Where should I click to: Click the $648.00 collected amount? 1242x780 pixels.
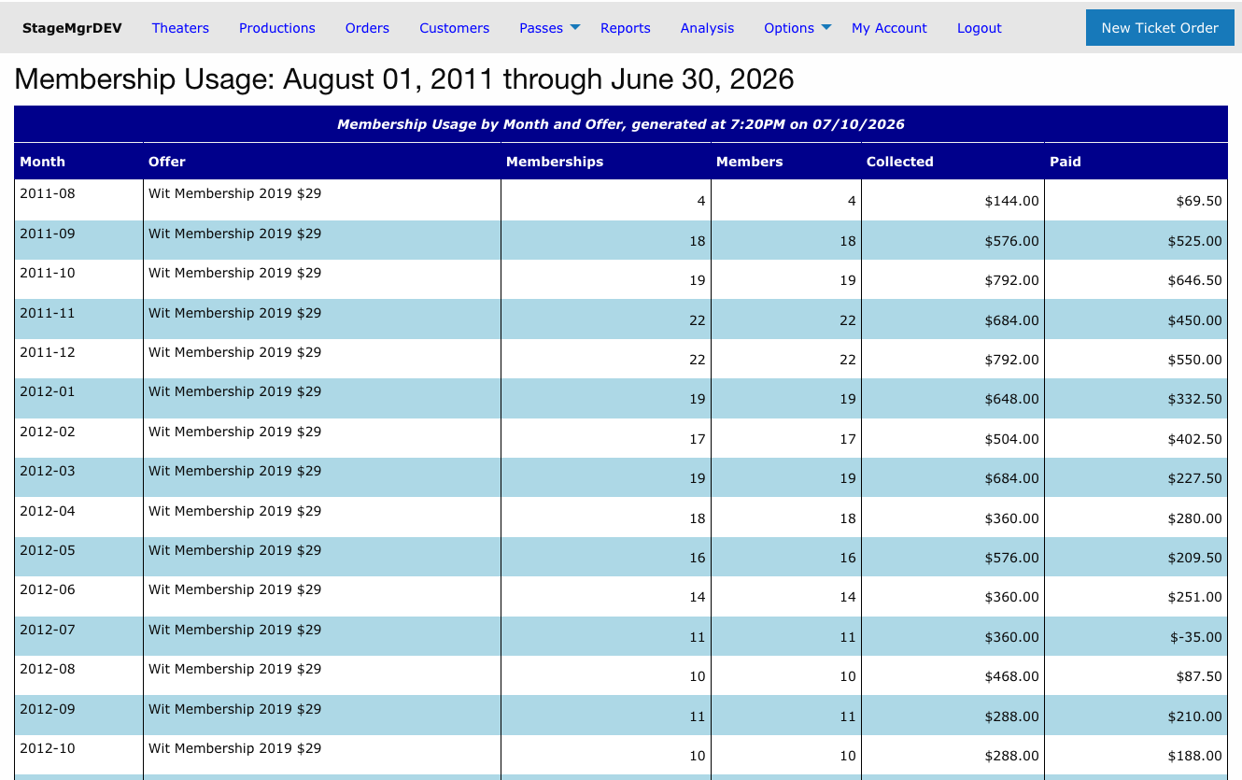tap(1011, 399)
